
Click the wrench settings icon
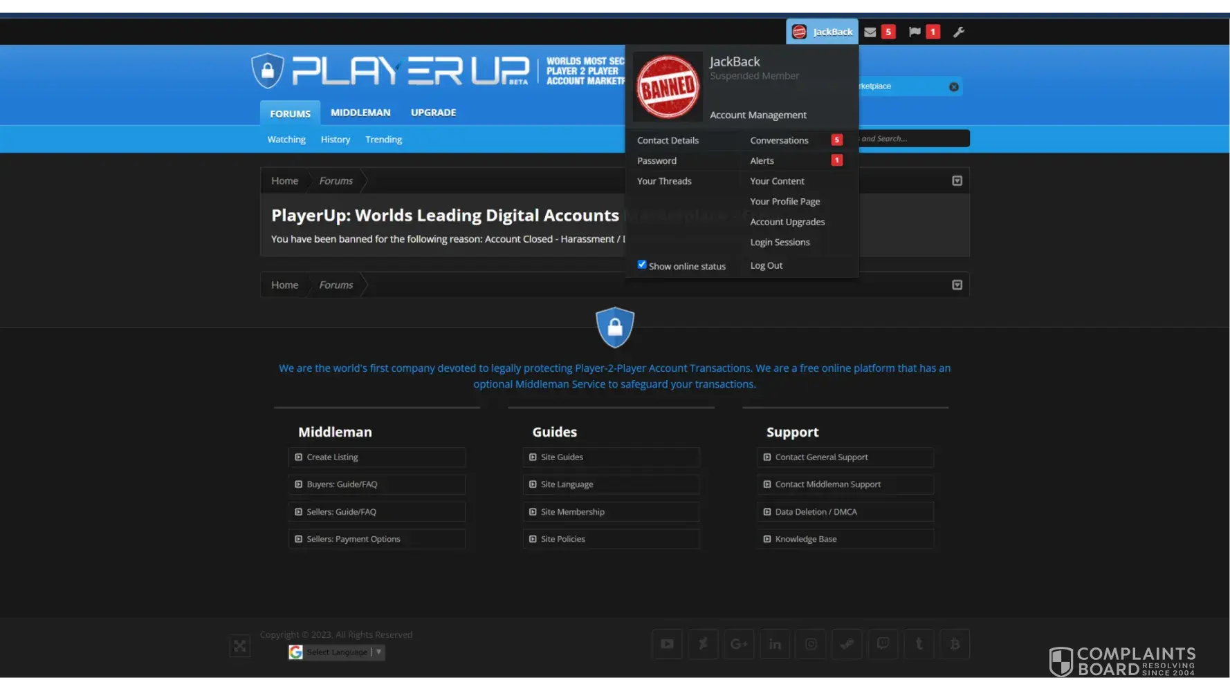pyautogui.click(x=959, y=32)
